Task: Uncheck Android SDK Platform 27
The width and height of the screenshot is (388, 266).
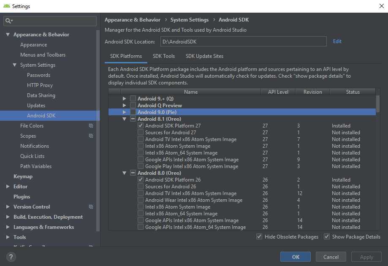Action: pyautogui.click(x=141, y=125)
